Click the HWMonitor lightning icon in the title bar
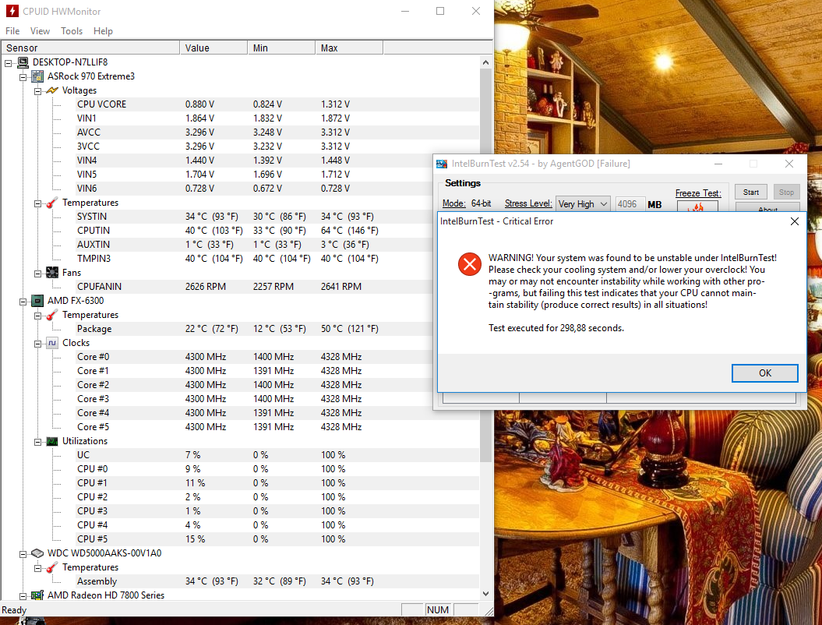The width and height of the screenshot is (822, 625). [12, 11]
